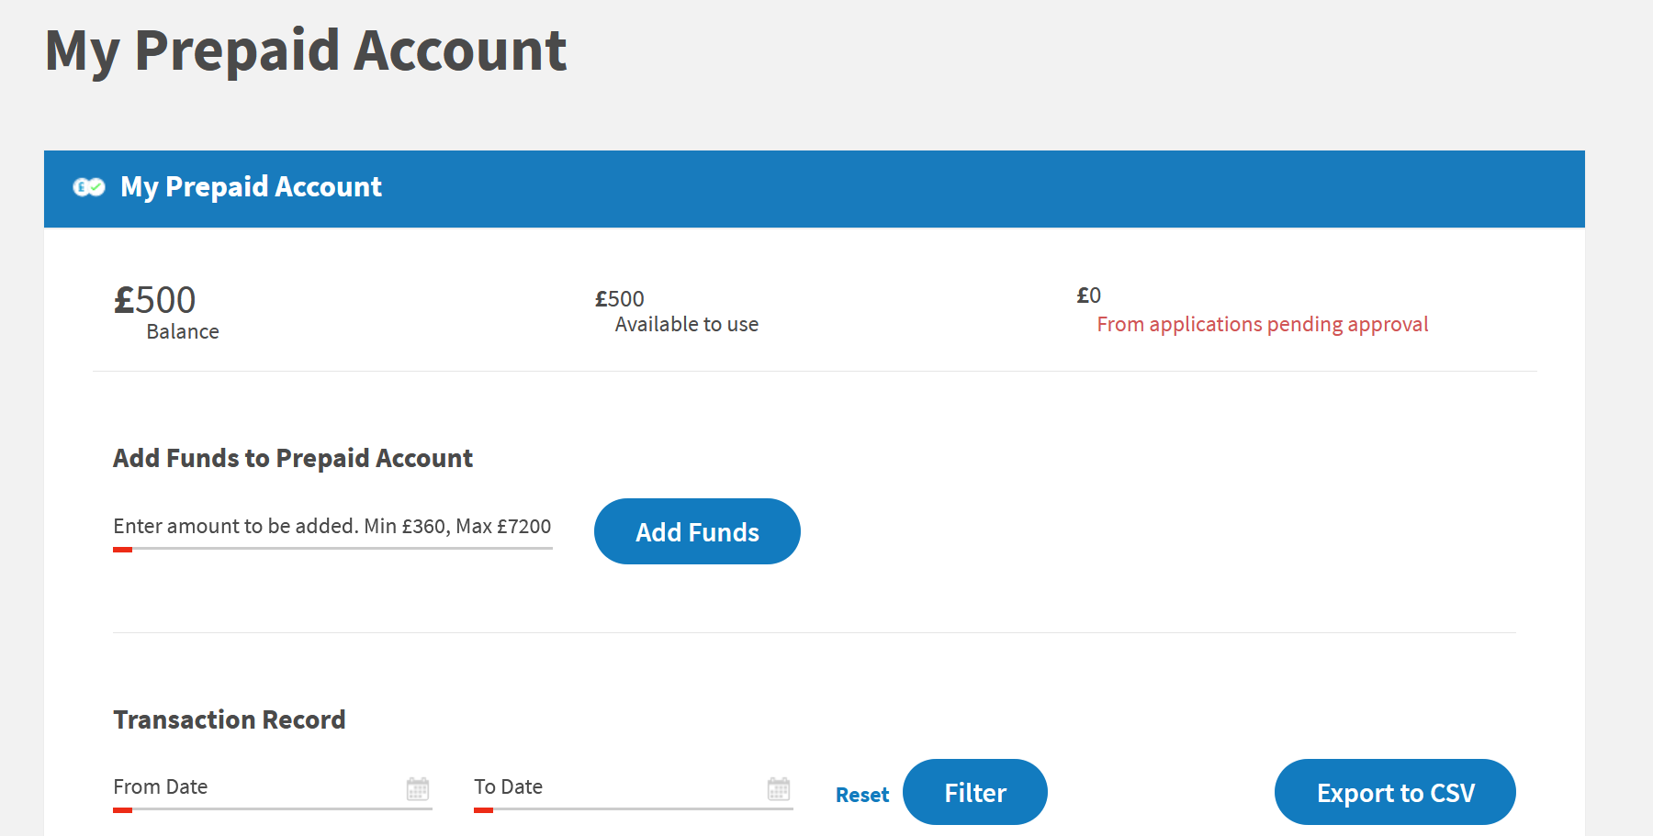Image resolution: width=1653 pixels, height=836 pixels.
Task: Click the £500 Balance amount
Action: click(x=154, y=300)
